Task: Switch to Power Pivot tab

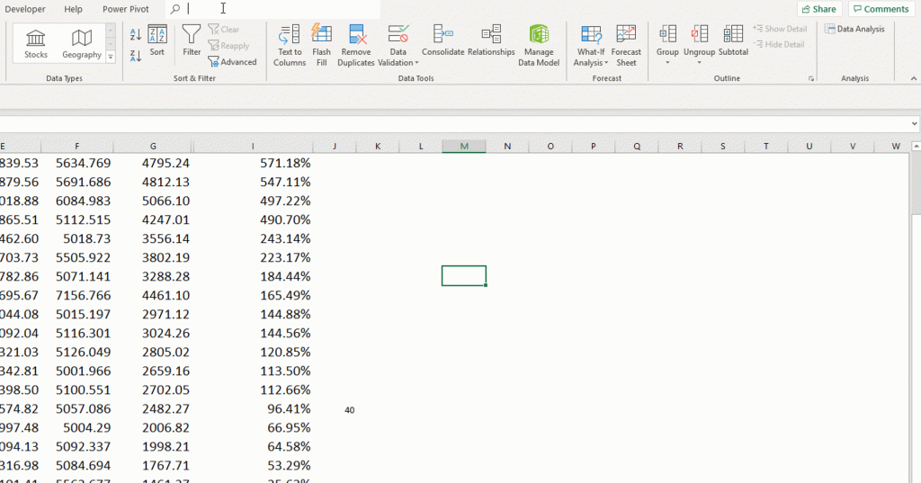Action: point(126,9)
